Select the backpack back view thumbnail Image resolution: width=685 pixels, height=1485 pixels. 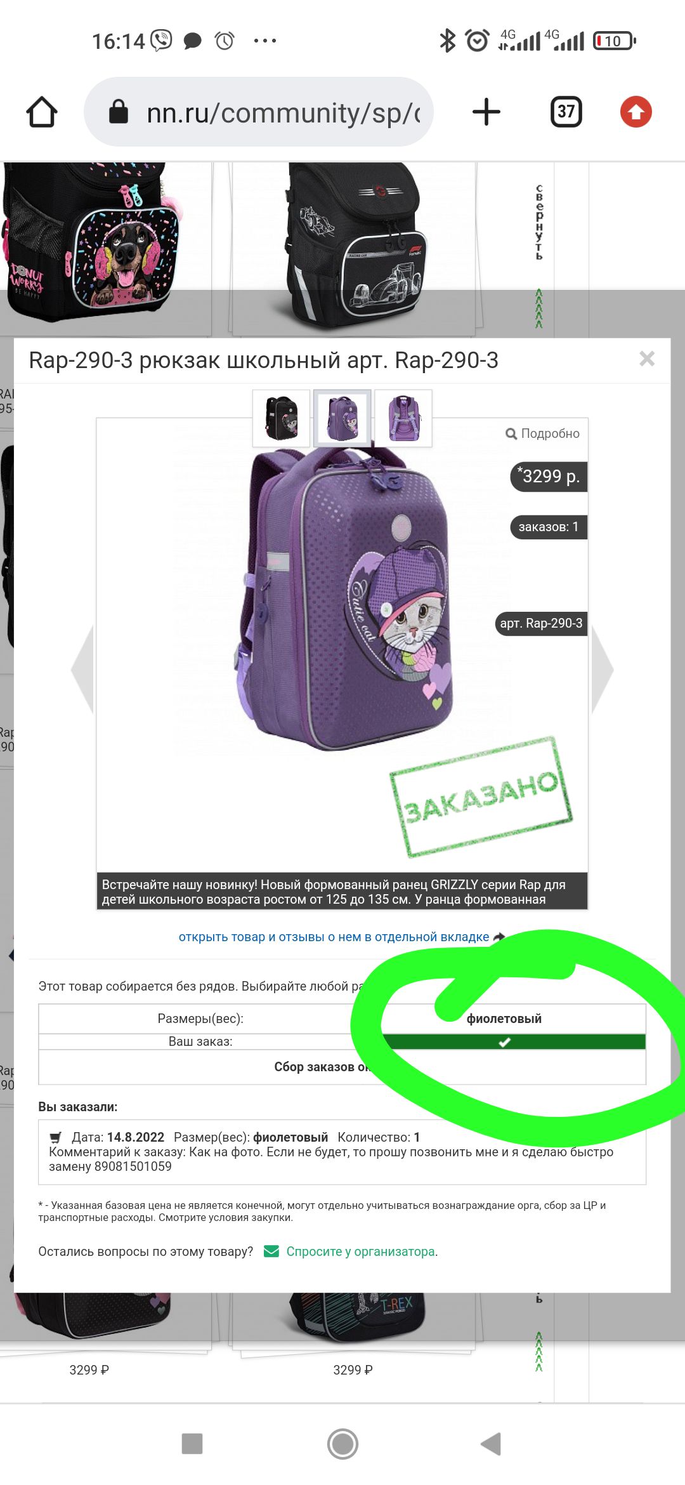click(x=403, y=418)
